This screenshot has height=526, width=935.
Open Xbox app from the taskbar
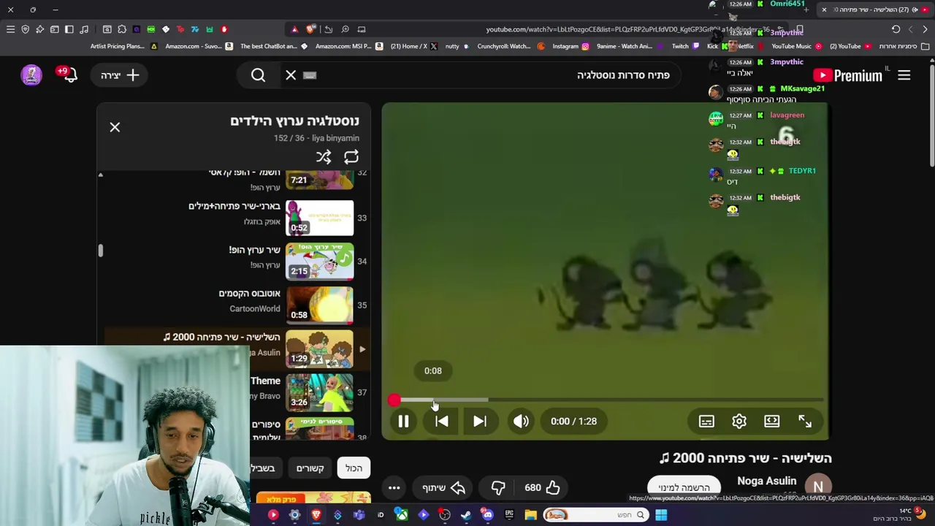402,515
